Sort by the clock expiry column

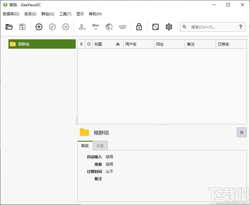(x=89, y=44)
